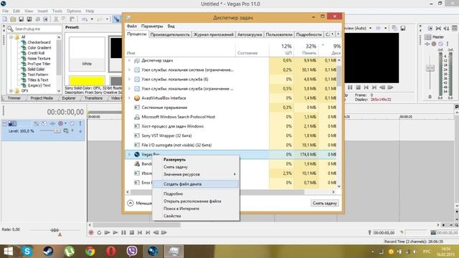Open Chrome from the Windows taskbar
Viewport: 459px width, 258px height.
coord(90,251)
